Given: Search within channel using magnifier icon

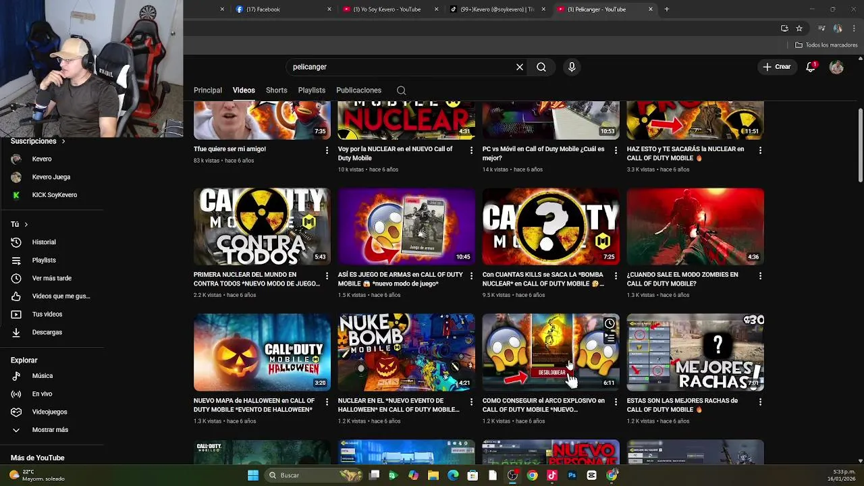Looking at the screenshot, I should [402, 90].
